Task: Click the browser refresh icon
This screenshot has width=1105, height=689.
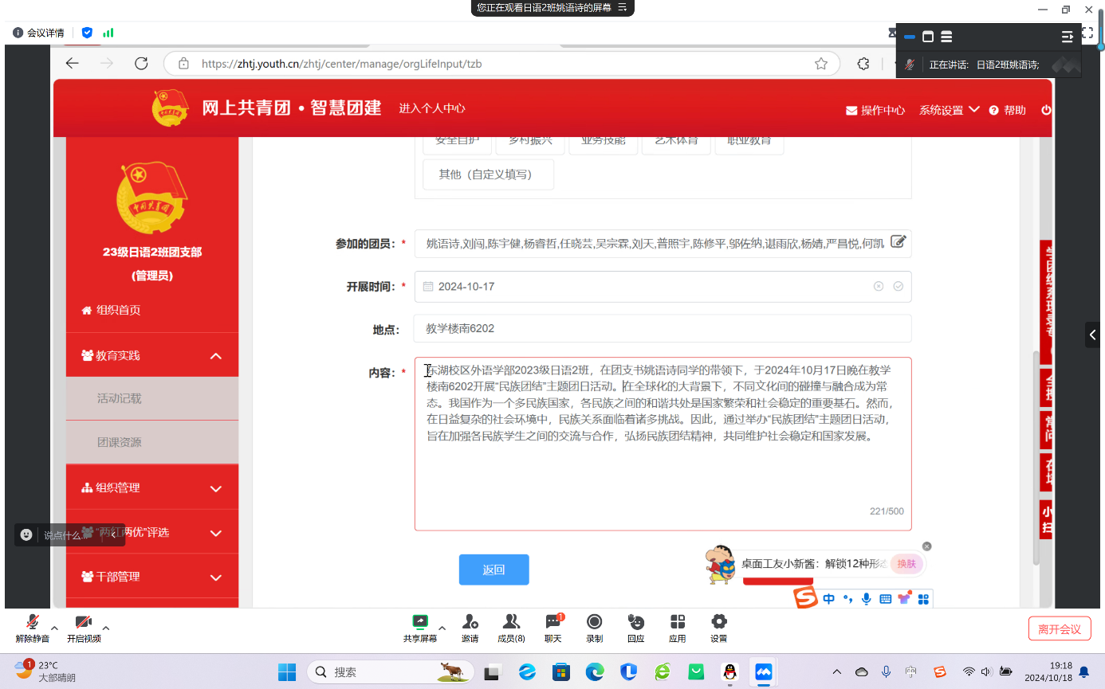Action: click(x=141, y=64)
